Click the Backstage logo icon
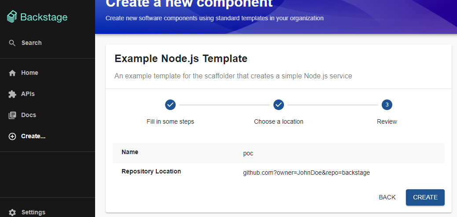Viewport: 457px width, 217px height. coord(12,17)
